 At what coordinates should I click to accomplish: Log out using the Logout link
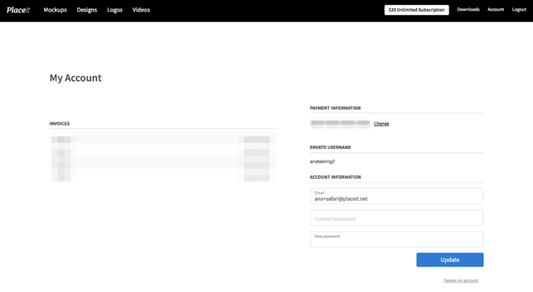pos(519,10)
